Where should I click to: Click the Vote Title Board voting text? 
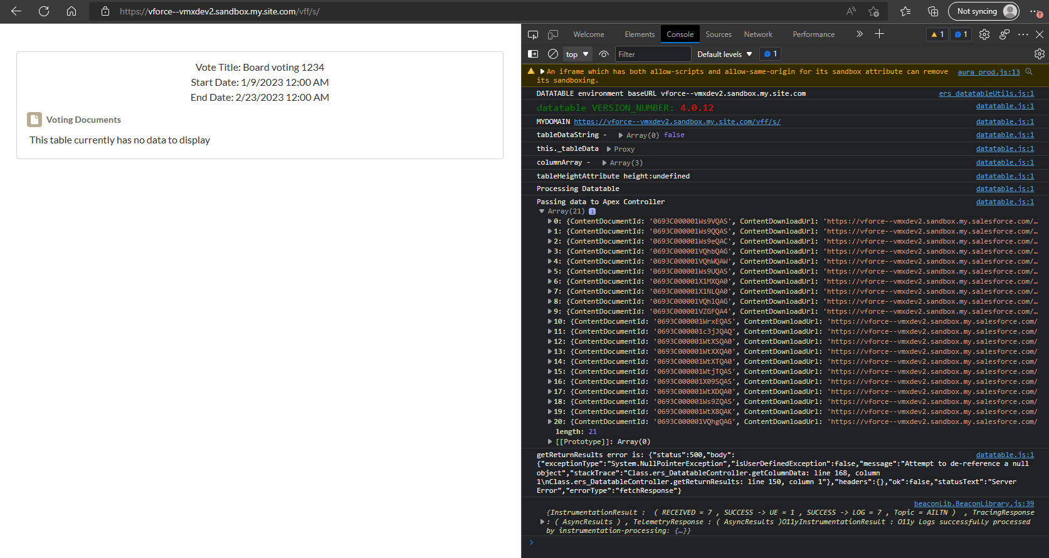[260, 67]
